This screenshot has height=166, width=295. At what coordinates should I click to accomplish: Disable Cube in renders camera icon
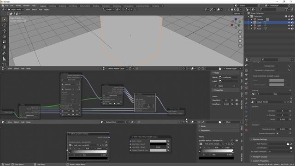(x=292, y=23)
